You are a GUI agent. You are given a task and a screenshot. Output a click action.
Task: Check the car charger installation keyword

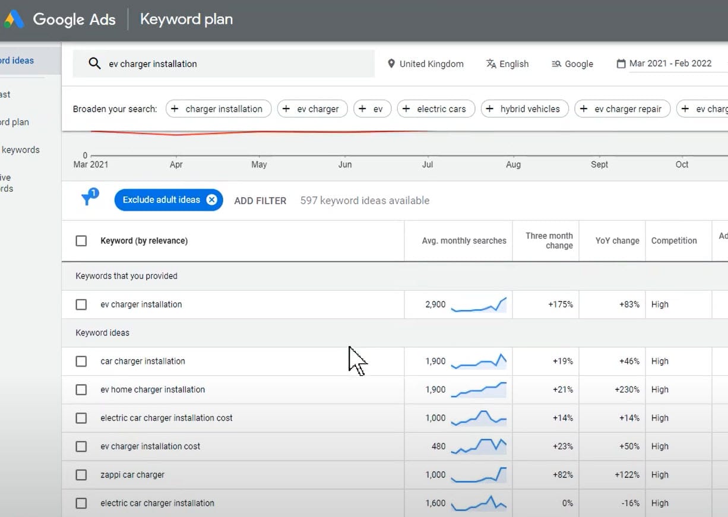coord(81,361)
